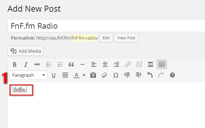Insert a bulleted list
The width and height of the screenshot is (205, 128).
click(x=49, y=64)
